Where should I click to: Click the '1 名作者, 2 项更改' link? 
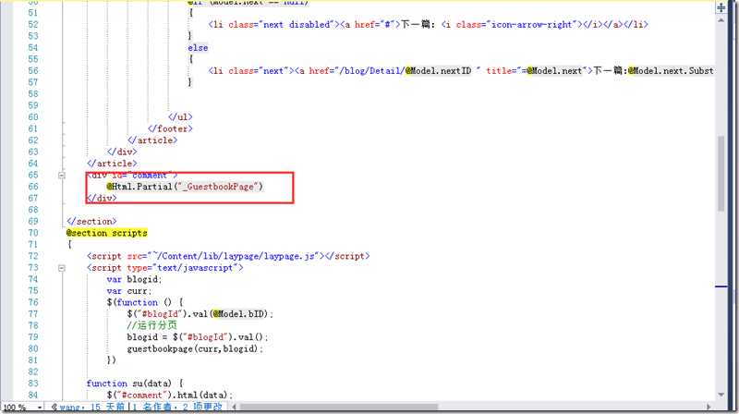pyautogui.click(x=176, y=407)
